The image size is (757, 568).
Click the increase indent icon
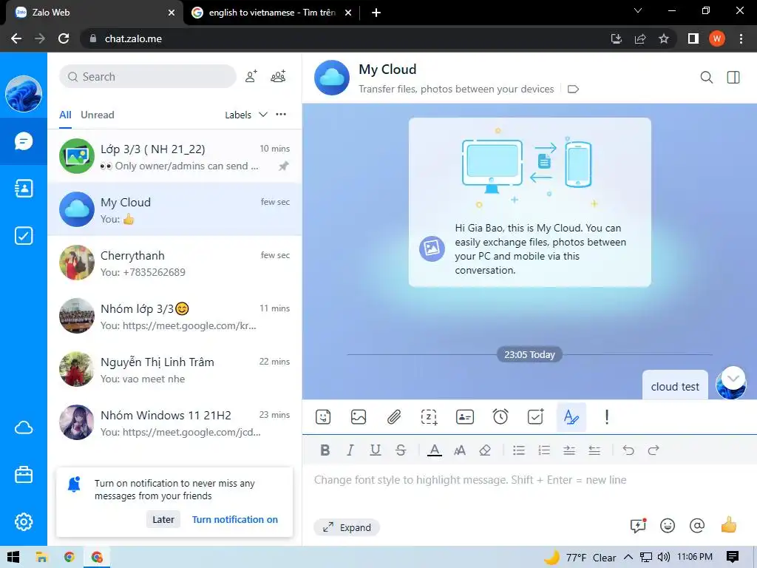click(x=569, y=450)
